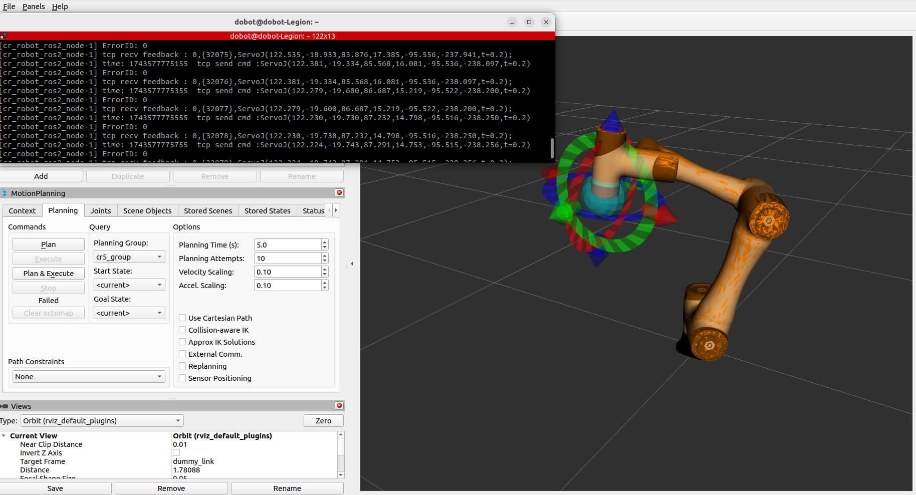Image resolution: width=916 pixels, height=495 pixels.
Task: Click the Add display button
Action: click(41, 176)
